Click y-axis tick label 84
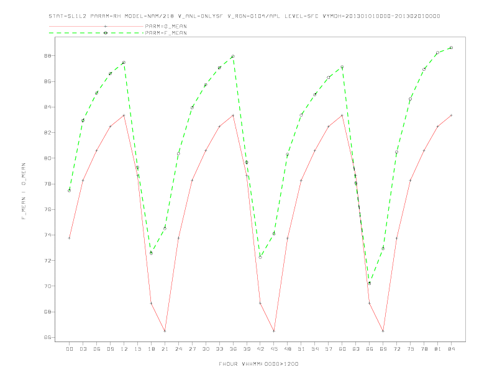Image resolution: width=492 pixels, height=380 pixels. click(47, 107)
